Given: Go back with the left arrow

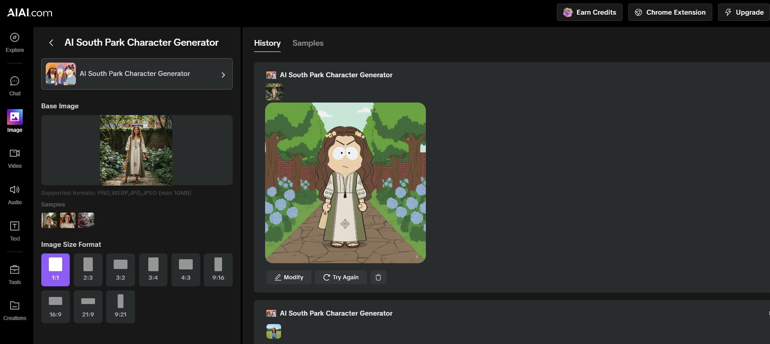Looking at the screenshot, I should (x=51, y=43).
